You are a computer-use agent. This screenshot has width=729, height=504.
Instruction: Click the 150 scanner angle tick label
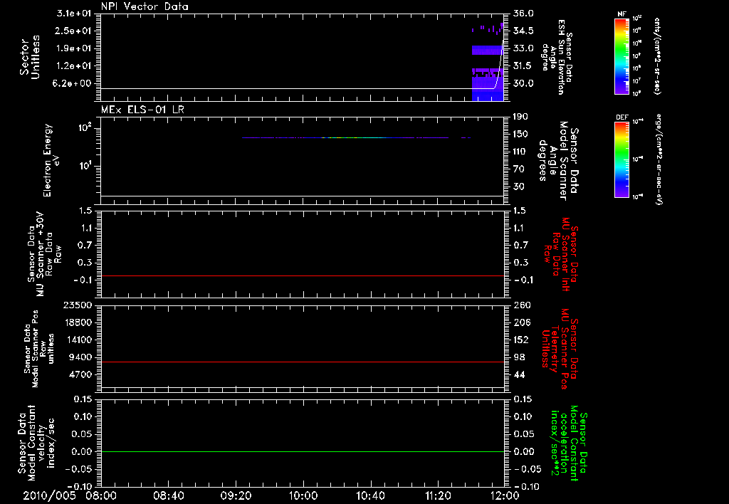coord(520,135)
